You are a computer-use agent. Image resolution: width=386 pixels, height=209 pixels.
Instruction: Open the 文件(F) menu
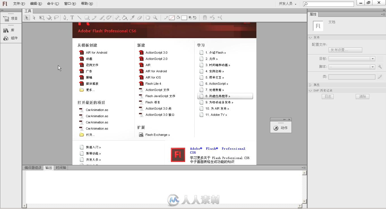(x=19, y=4)
